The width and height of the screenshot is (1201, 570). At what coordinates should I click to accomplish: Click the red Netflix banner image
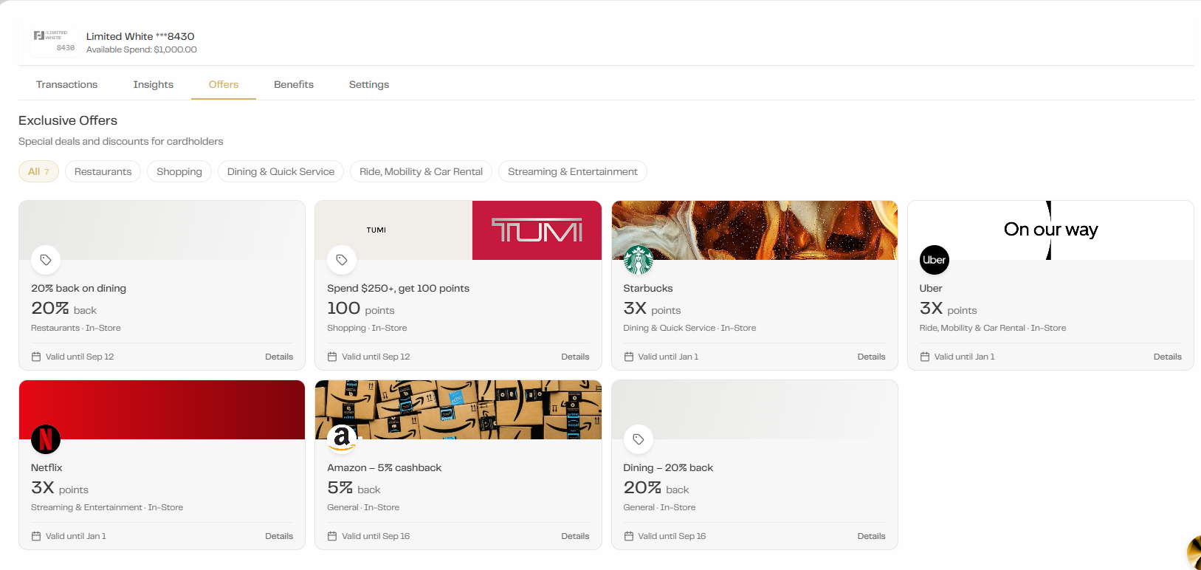[162, 410]
